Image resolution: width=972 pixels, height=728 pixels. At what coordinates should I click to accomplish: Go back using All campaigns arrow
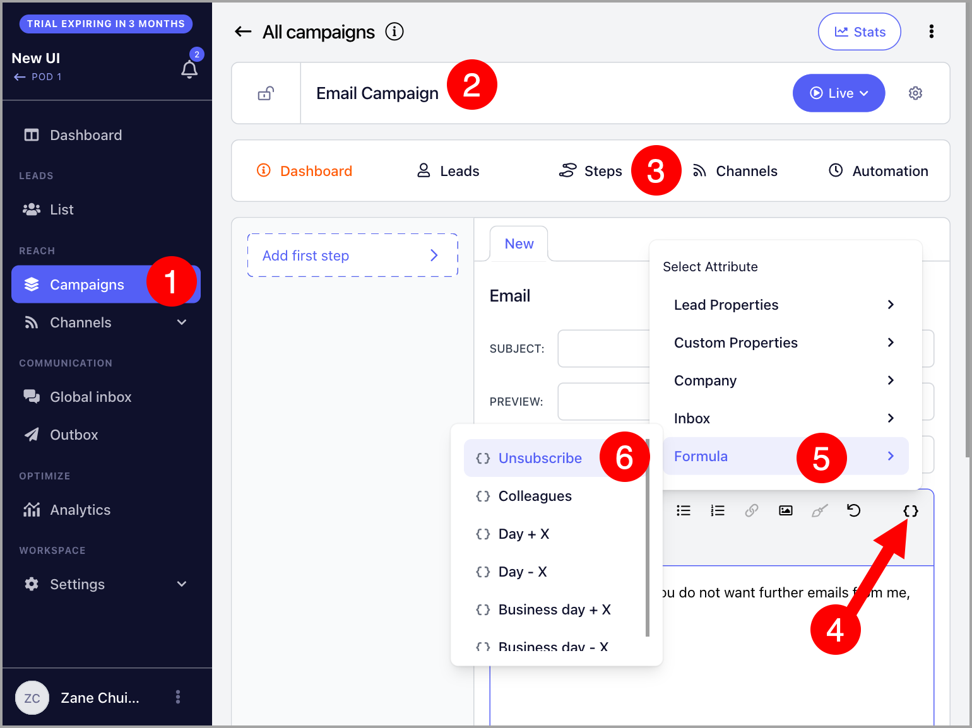click(243, 32)
